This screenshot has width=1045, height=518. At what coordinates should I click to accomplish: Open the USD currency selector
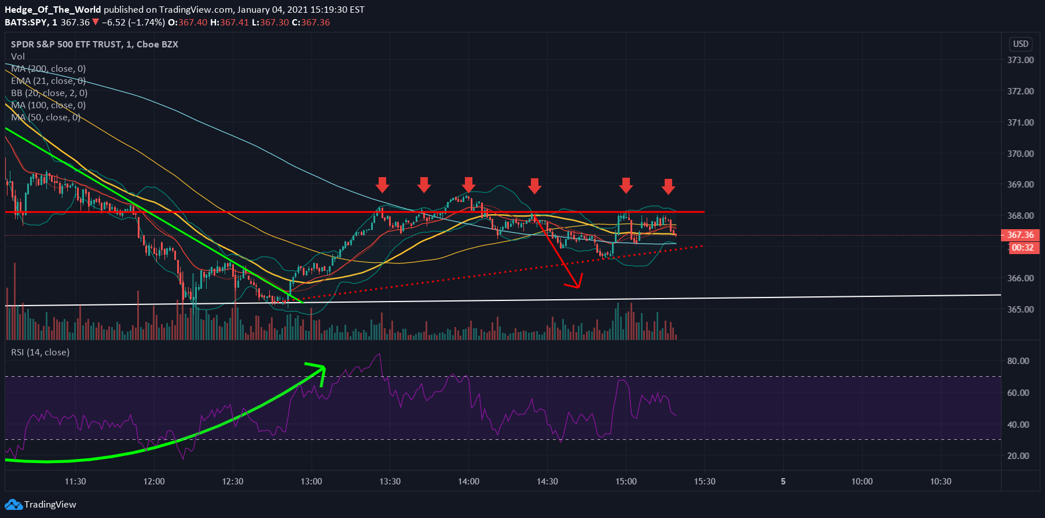tap(1020, 44)
